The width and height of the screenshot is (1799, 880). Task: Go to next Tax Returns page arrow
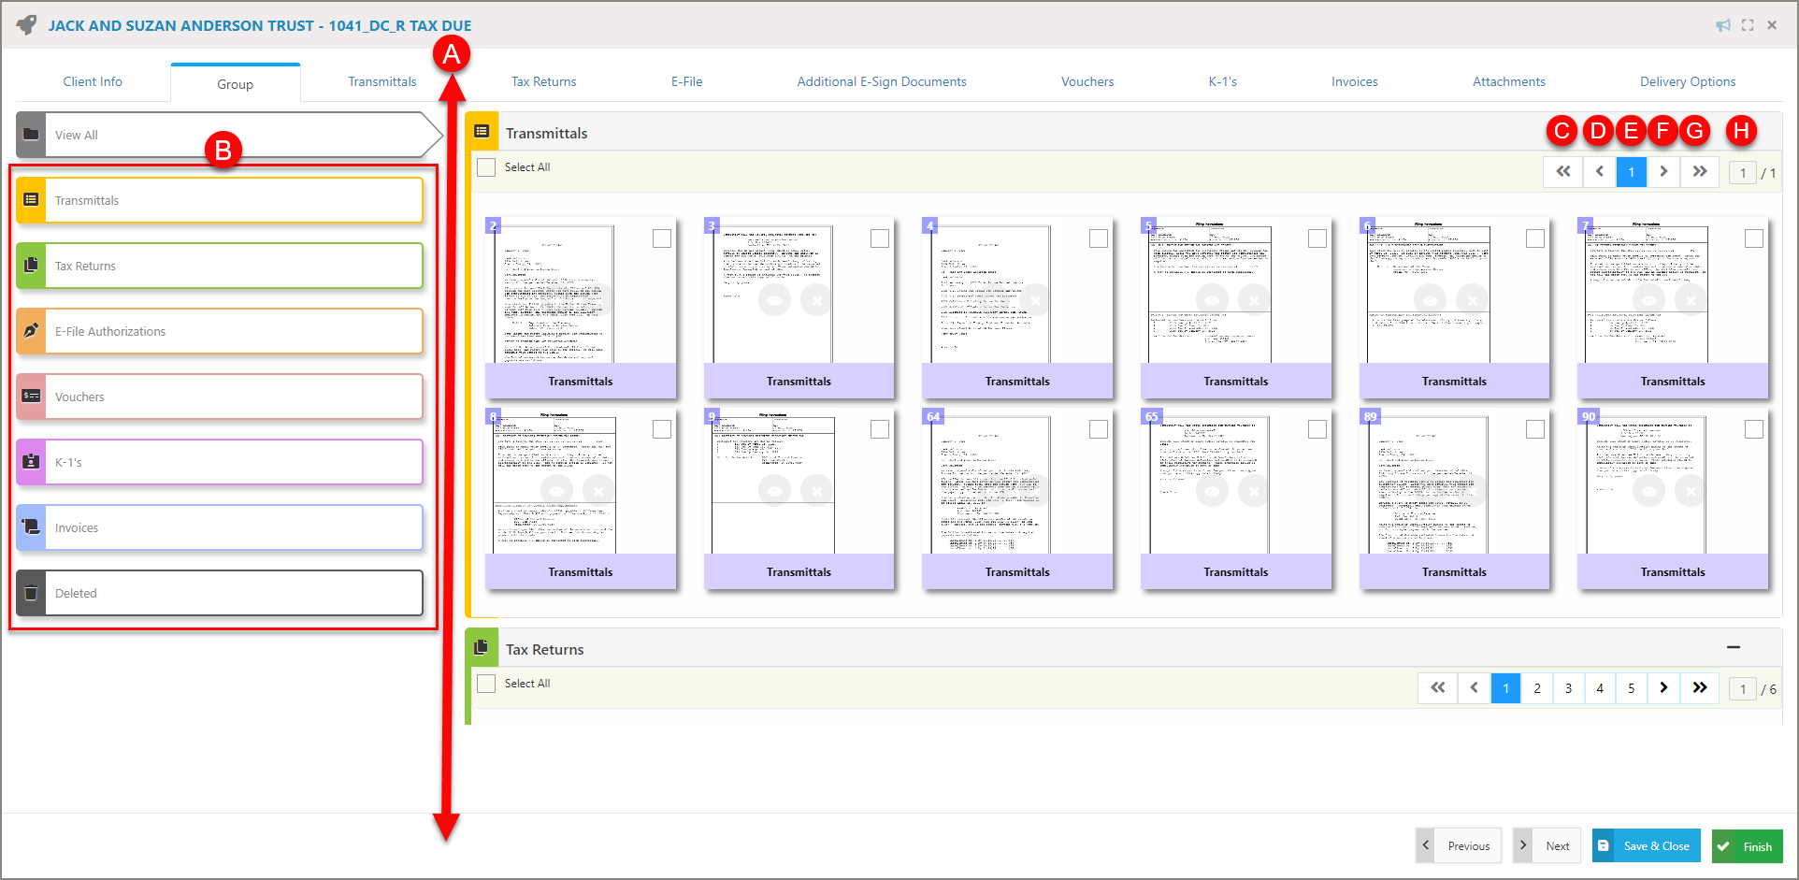click(x=1663, y=688)
